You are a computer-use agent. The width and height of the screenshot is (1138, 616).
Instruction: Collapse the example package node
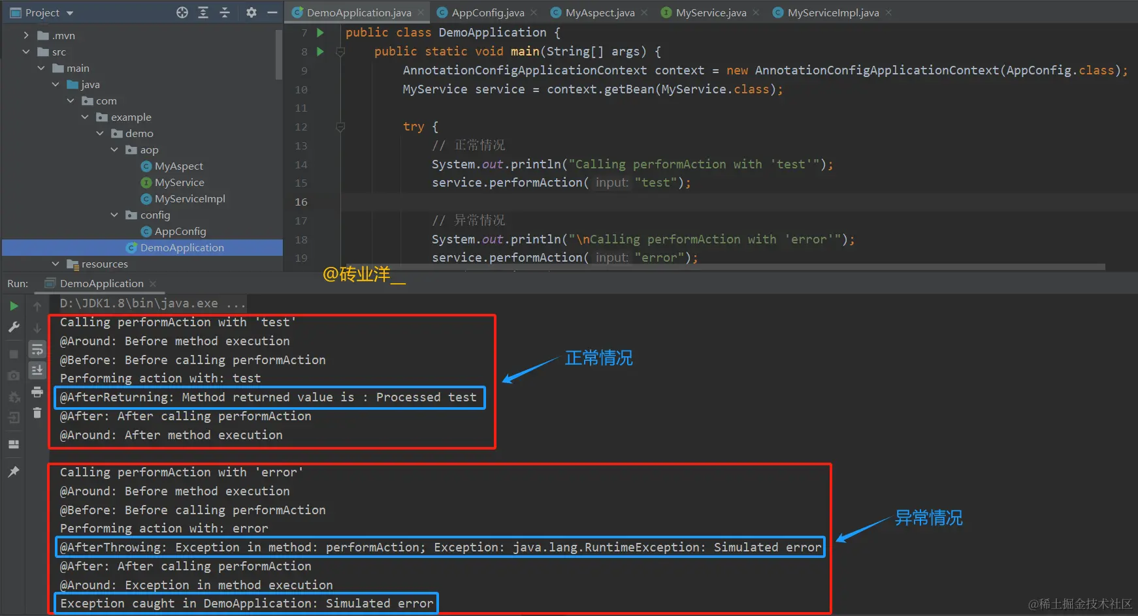click(85, 117)
